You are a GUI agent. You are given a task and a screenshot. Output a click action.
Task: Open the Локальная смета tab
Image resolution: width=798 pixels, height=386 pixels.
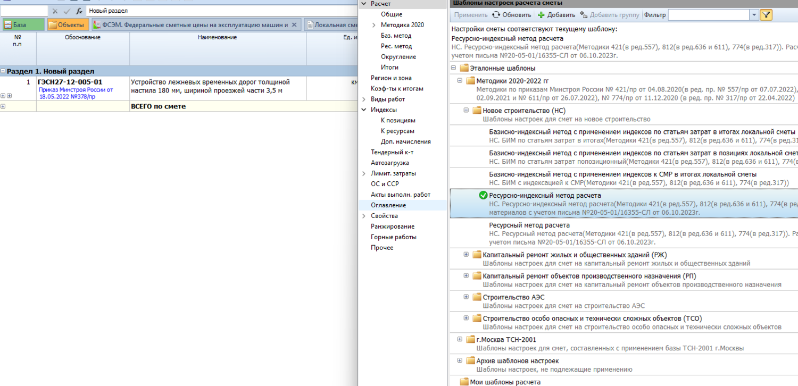[331, 24]
